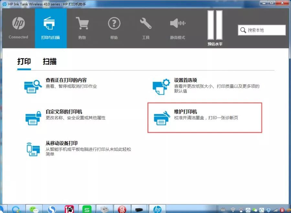This screenshot has width=291, height=213.
Task: Switch to the 打印 tab
Action: click(24, 61)
